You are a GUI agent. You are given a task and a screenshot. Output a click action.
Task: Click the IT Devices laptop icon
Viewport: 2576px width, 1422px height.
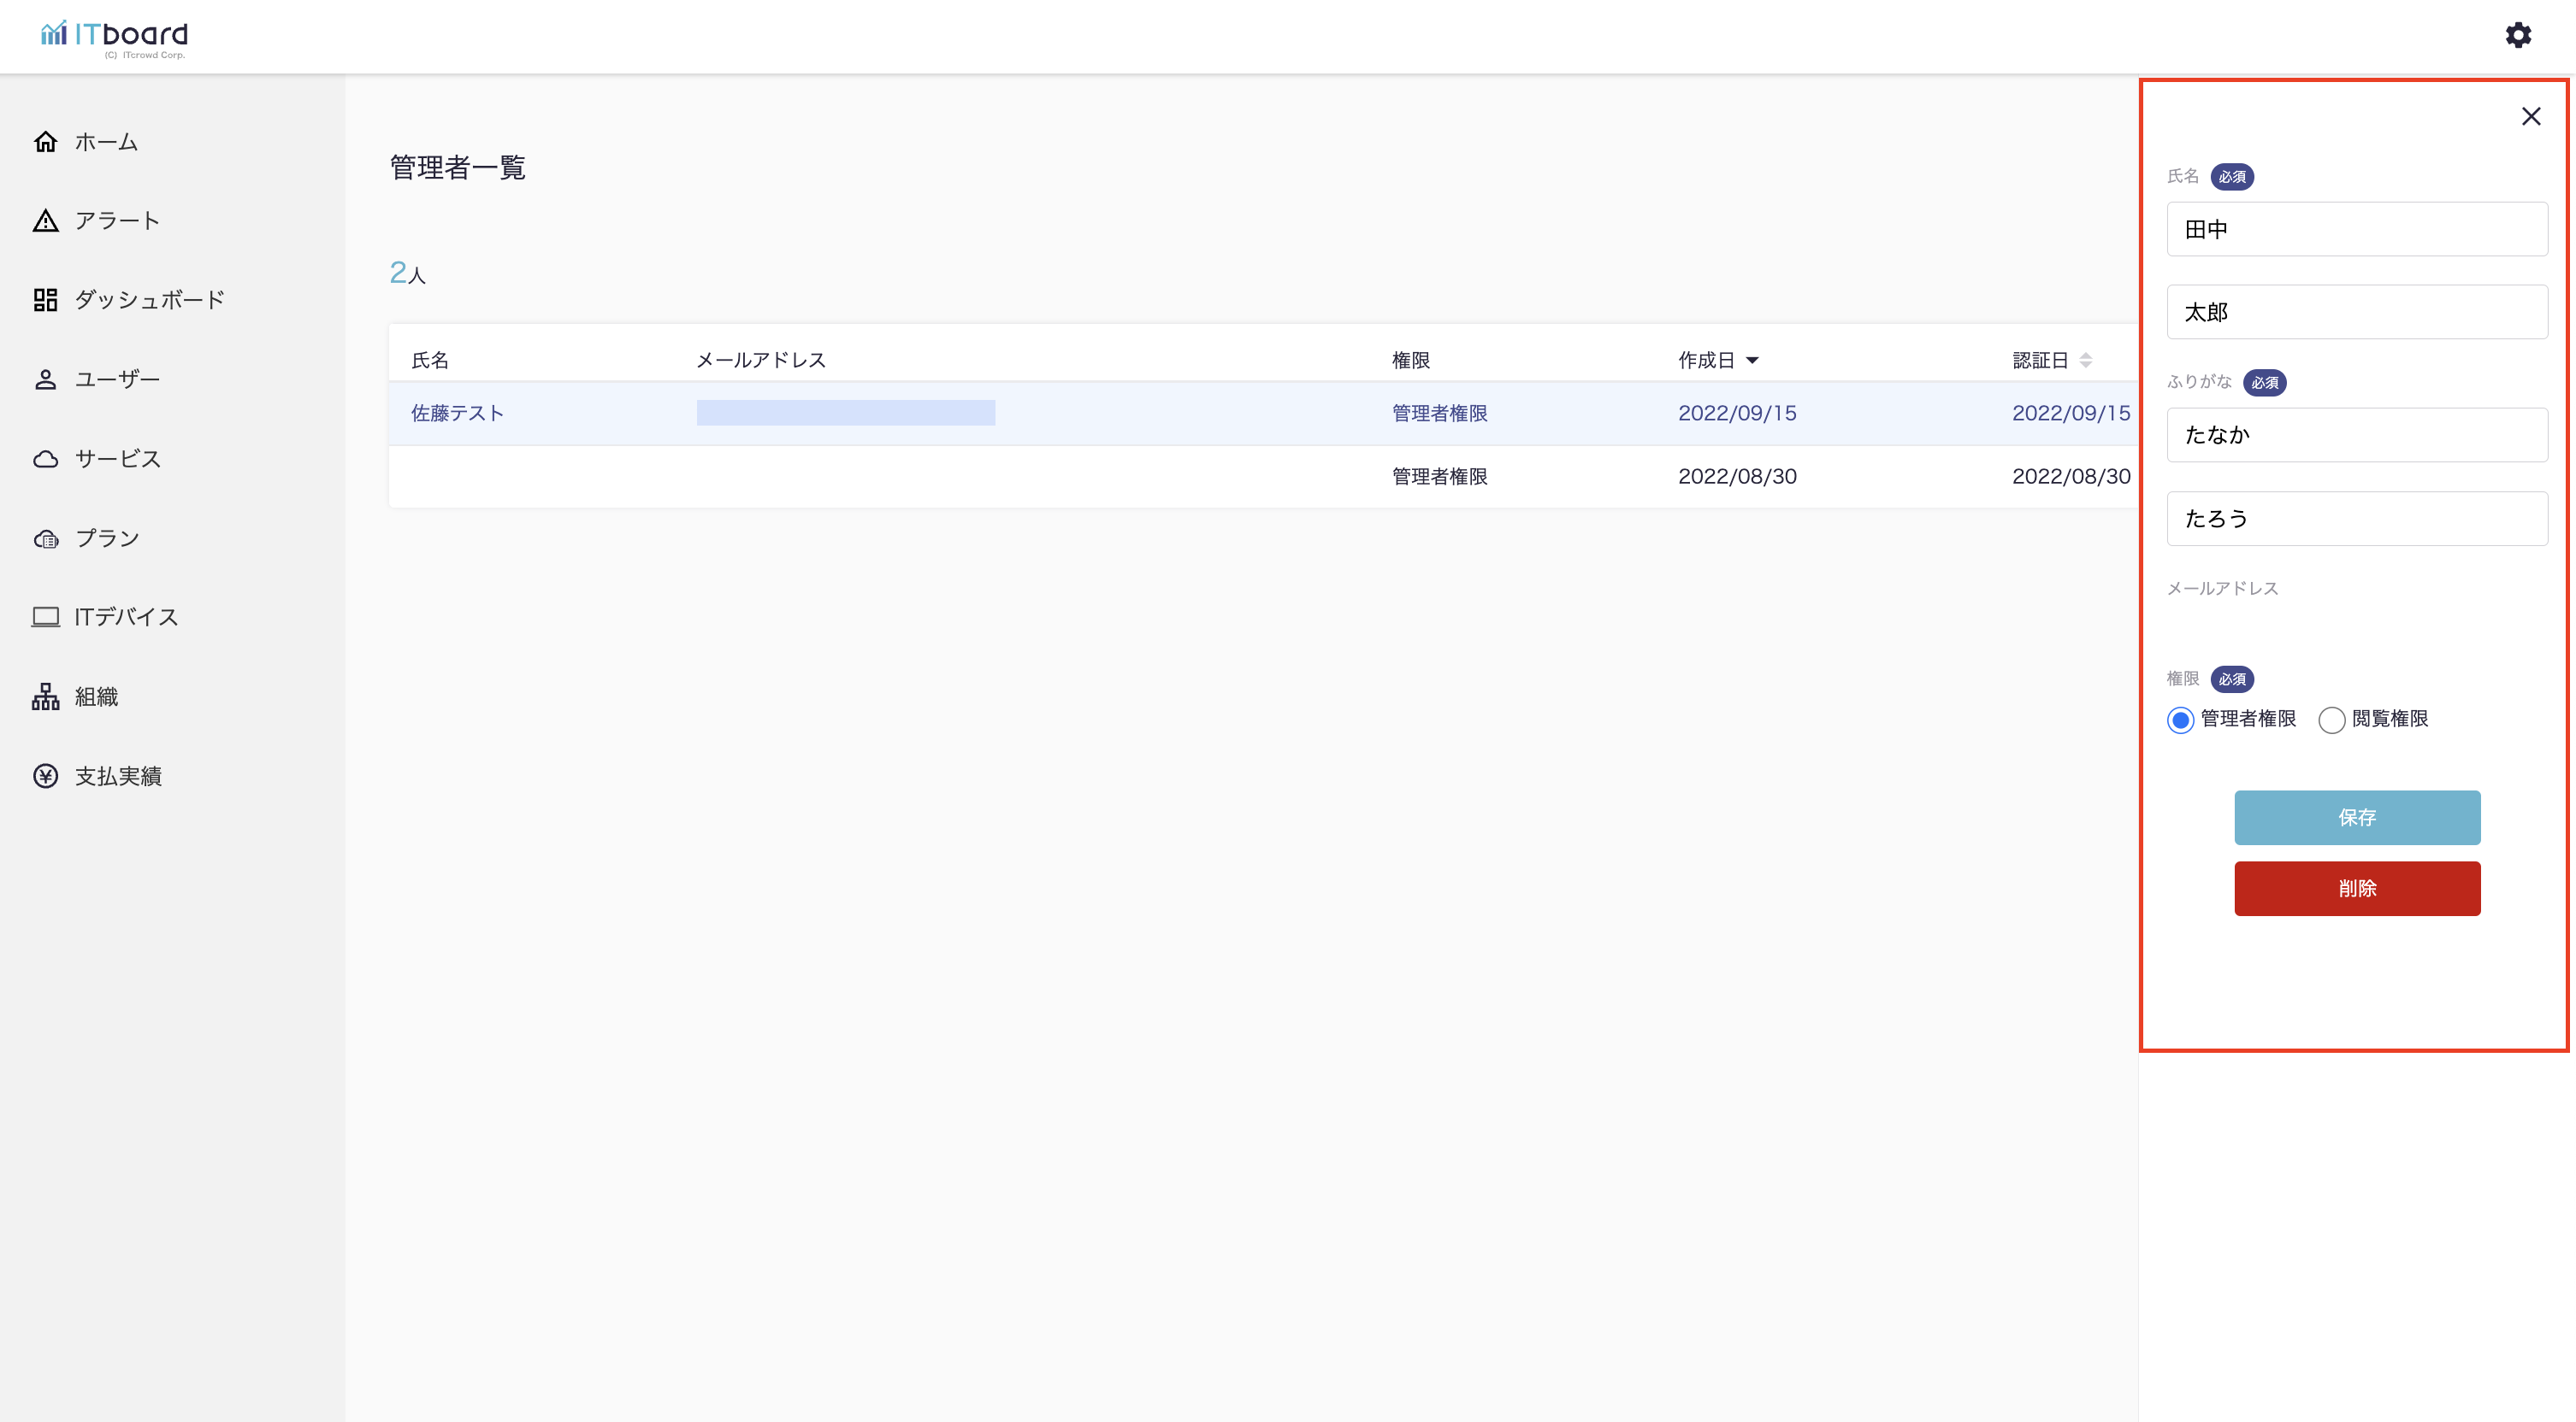45,616
